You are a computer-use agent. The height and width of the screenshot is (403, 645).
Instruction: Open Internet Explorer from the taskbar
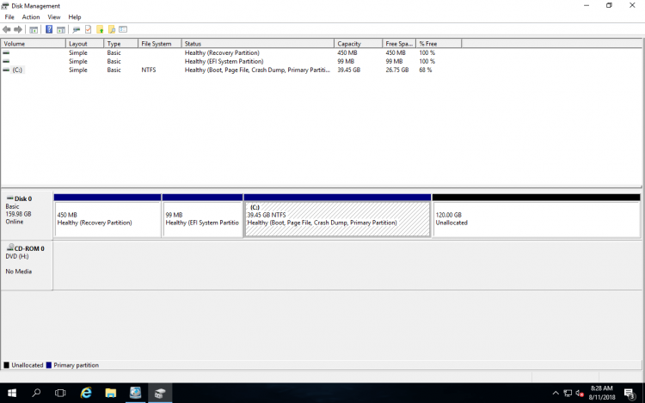pyautogui.click(x=86, y=393)
